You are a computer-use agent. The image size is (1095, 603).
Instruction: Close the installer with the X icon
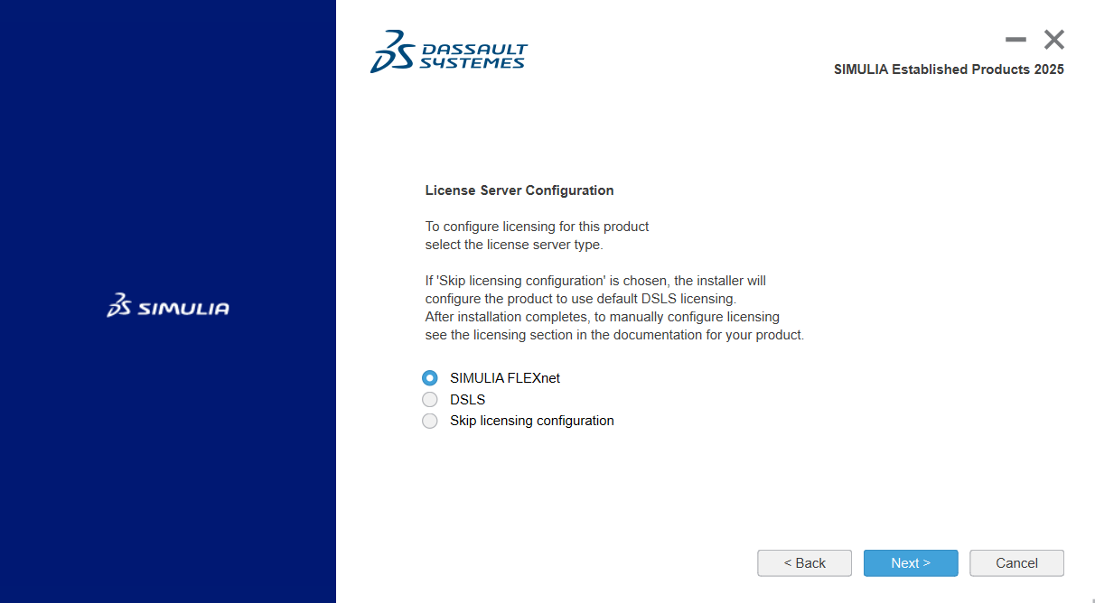click(1053, 39)
